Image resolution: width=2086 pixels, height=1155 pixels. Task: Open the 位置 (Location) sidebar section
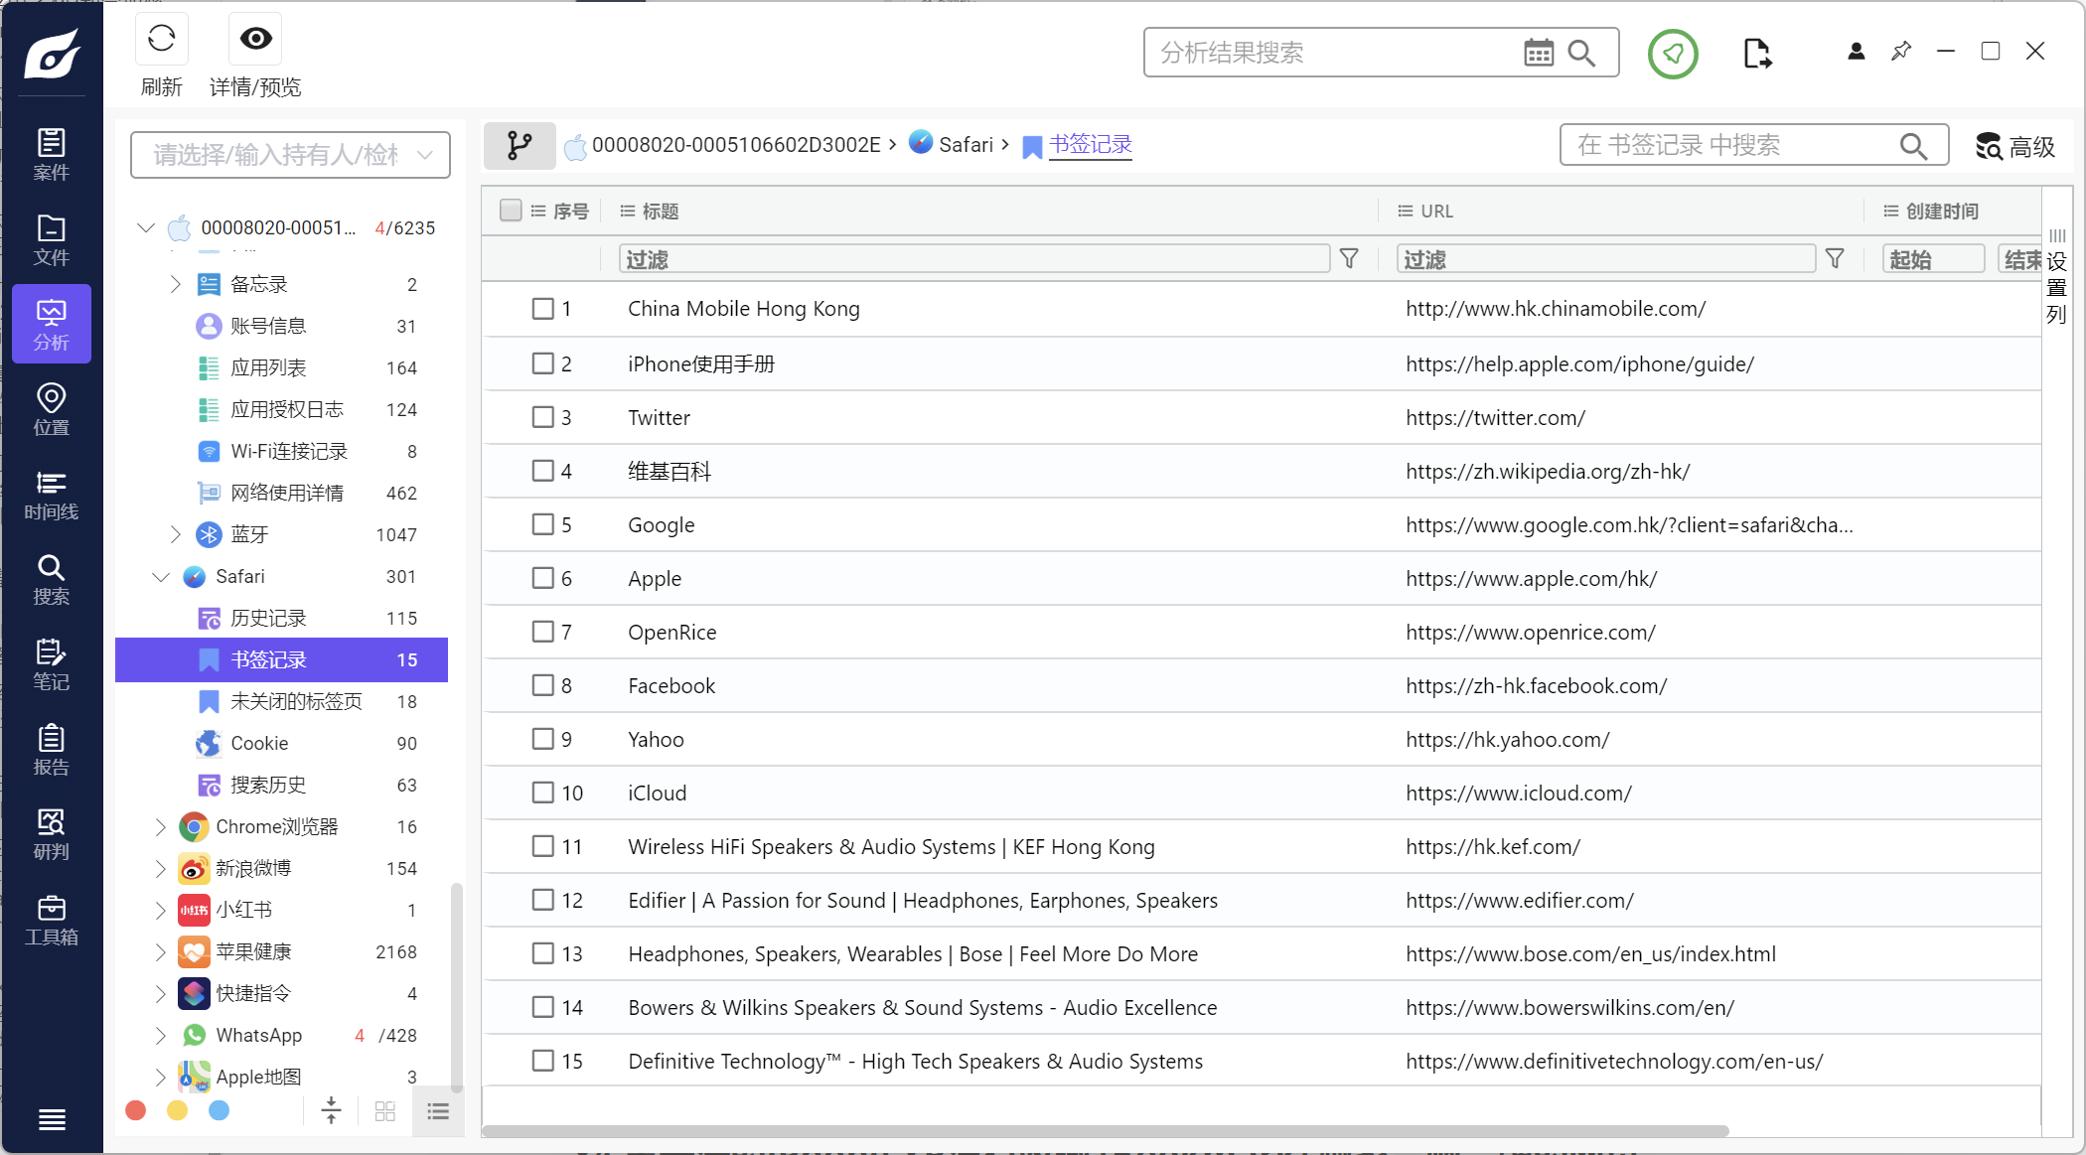point(52,409)
